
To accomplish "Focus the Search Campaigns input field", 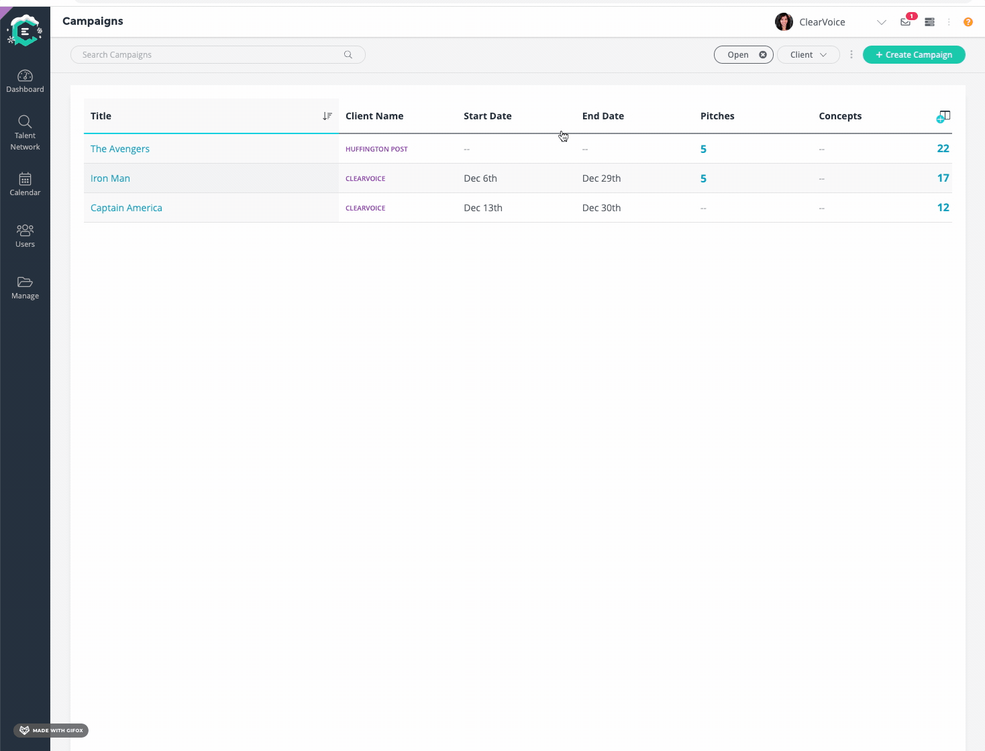I will coord(218,55).
